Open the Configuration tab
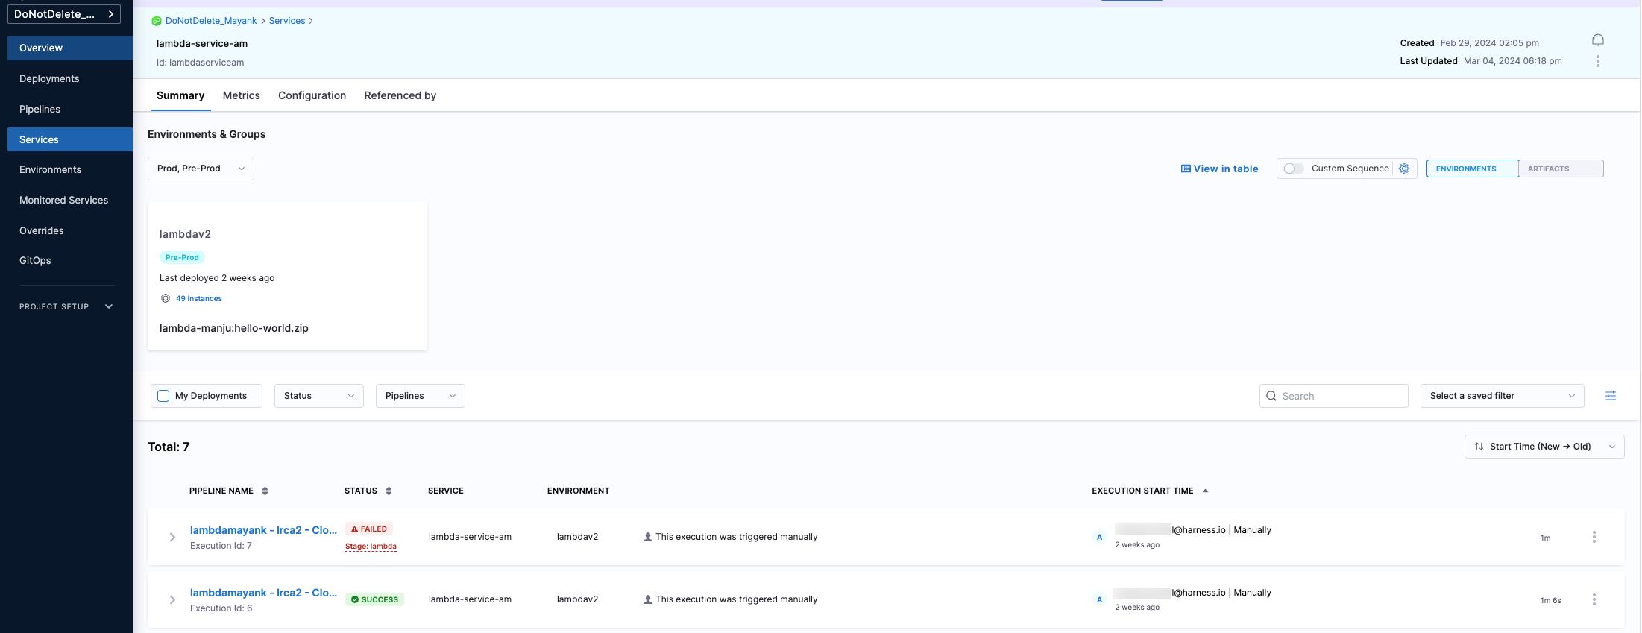1642x633 pixels. click(312, 95)
